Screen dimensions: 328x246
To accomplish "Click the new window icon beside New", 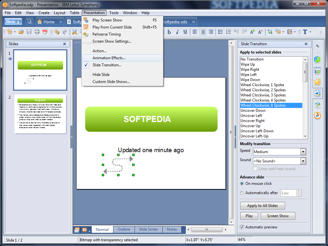I will (x=29, y=21).
